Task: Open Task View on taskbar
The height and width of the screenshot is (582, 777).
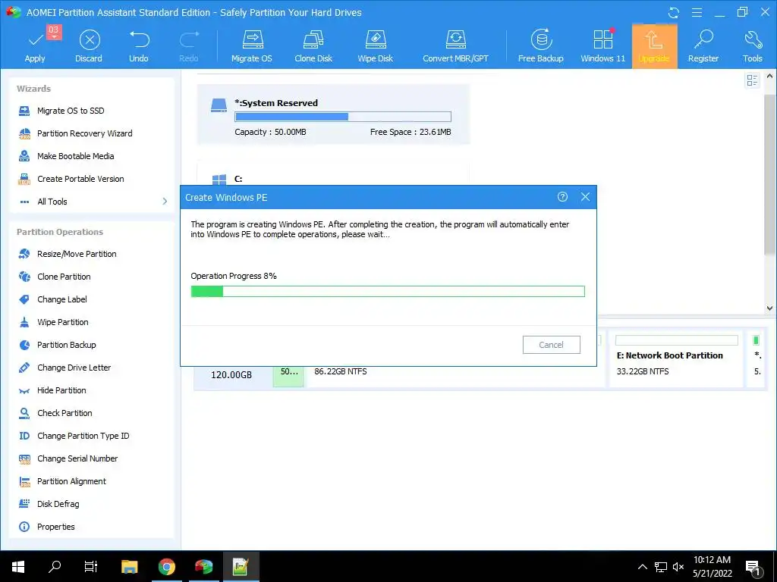Action: coord(91,567)
